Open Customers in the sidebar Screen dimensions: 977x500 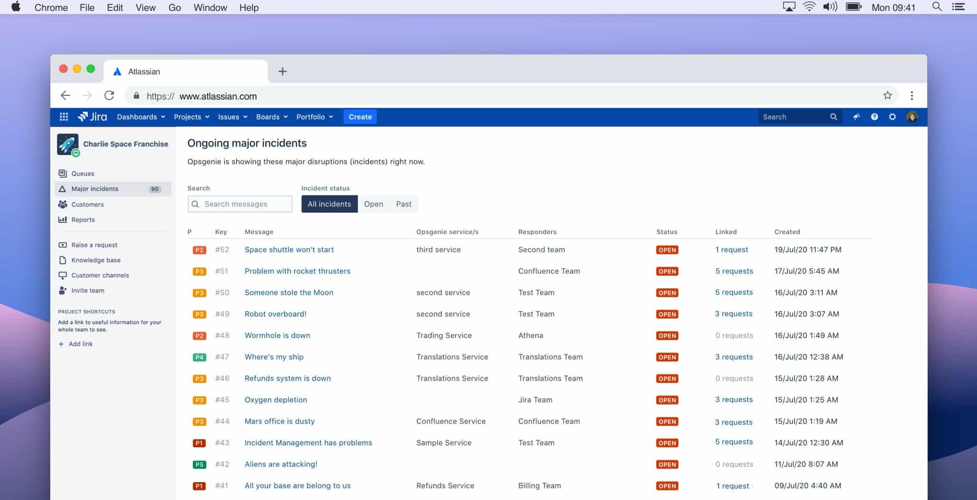click(x=113, y=204)
